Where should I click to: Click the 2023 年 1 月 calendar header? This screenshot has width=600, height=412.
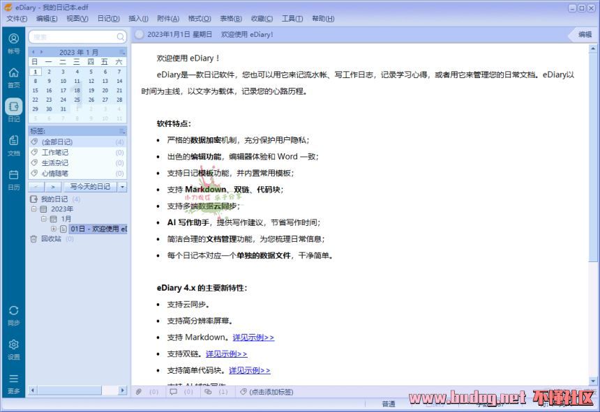(x=78, y=52)
